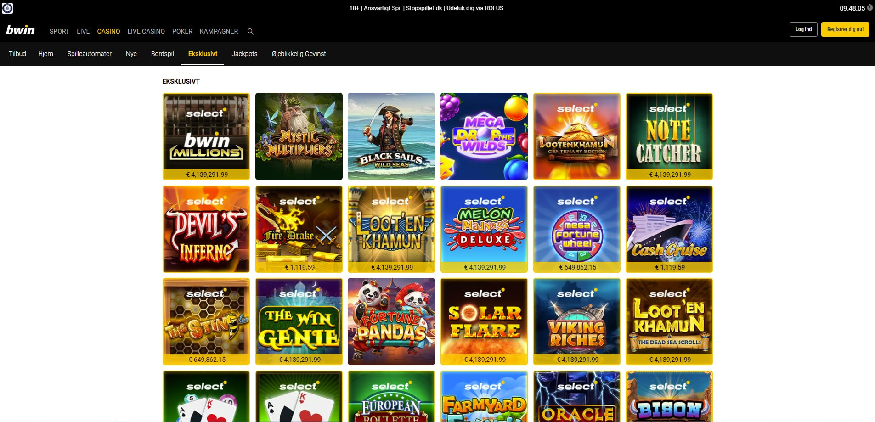This screenshot has width=875, height=422.
Task: Open the Ansvarligt Spil link
Action: [x=383, y=8]
